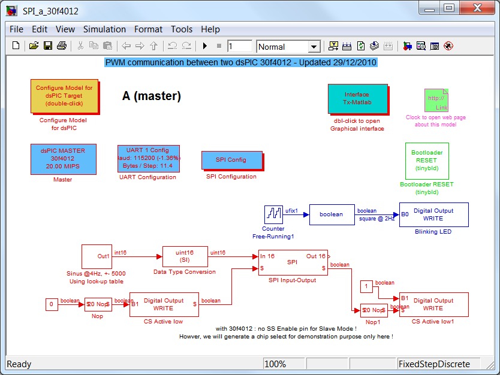Select the constant 0 block
The image size is (500, 375).
point(52,304)
